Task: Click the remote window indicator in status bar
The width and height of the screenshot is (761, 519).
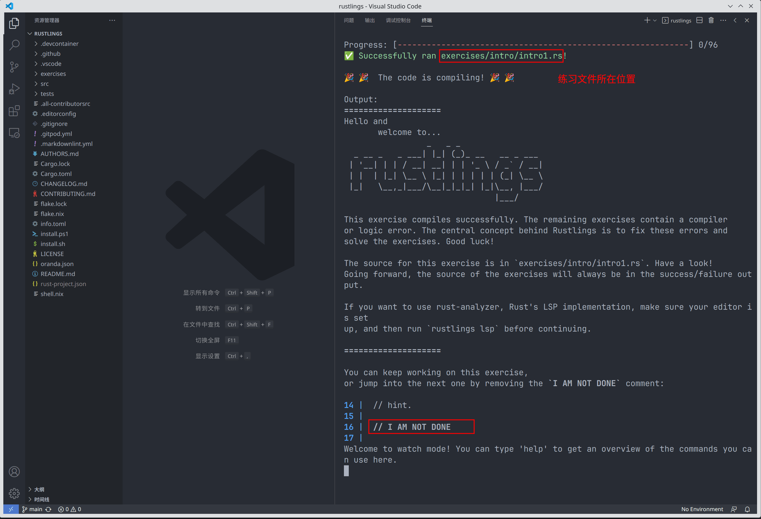Action: 11,509
